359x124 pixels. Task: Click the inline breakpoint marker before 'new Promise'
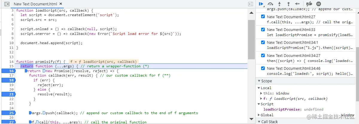44,71
